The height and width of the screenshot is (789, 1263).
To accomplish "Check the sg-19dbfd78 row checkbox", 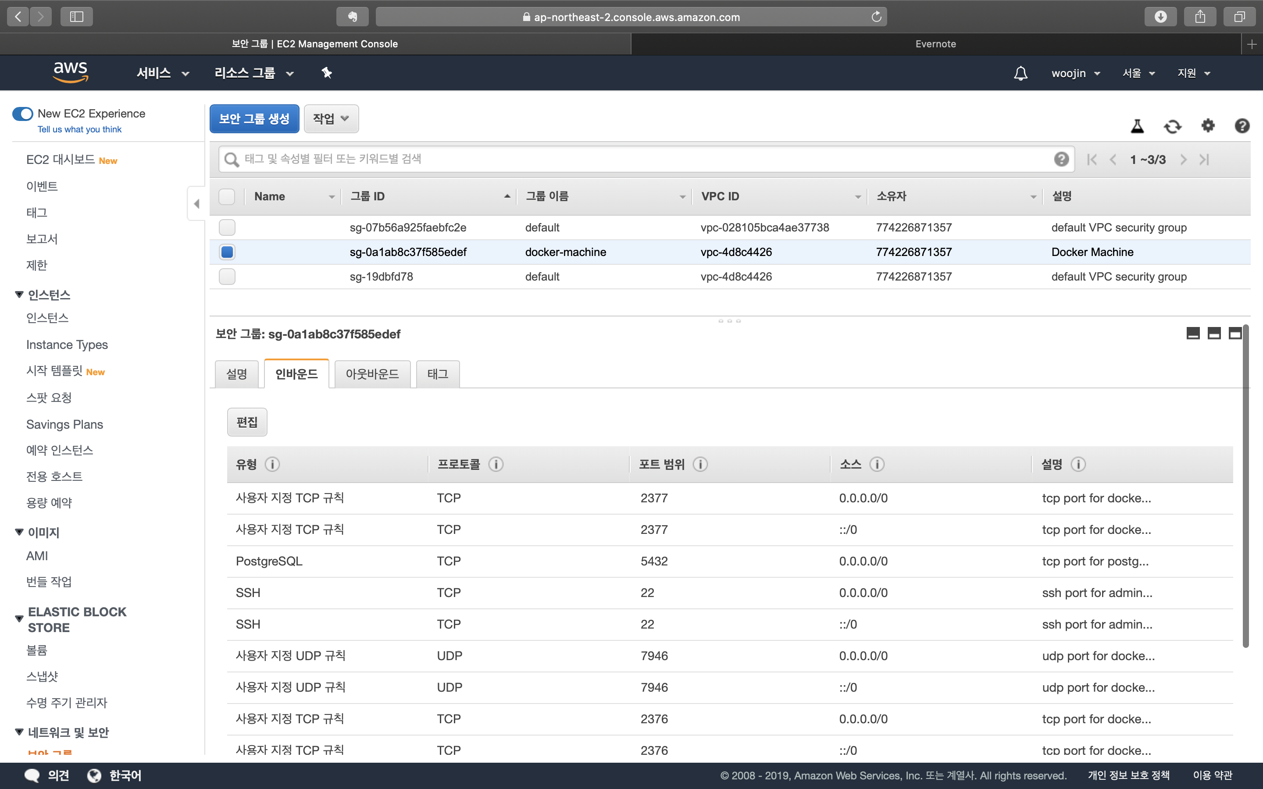I will click(226, 277).
